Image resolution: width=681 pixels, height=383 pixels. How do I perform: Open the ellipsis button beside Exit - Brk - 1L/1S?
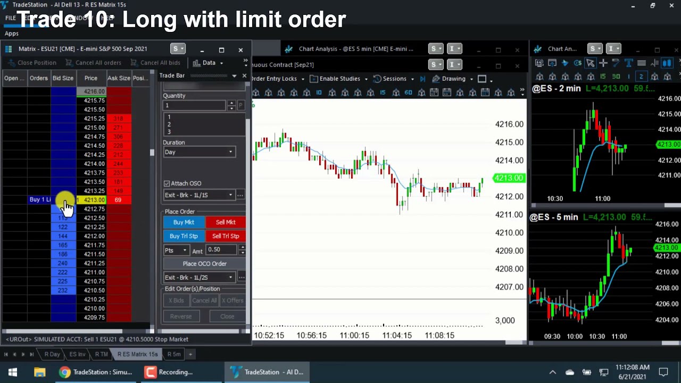click(240, 195)
